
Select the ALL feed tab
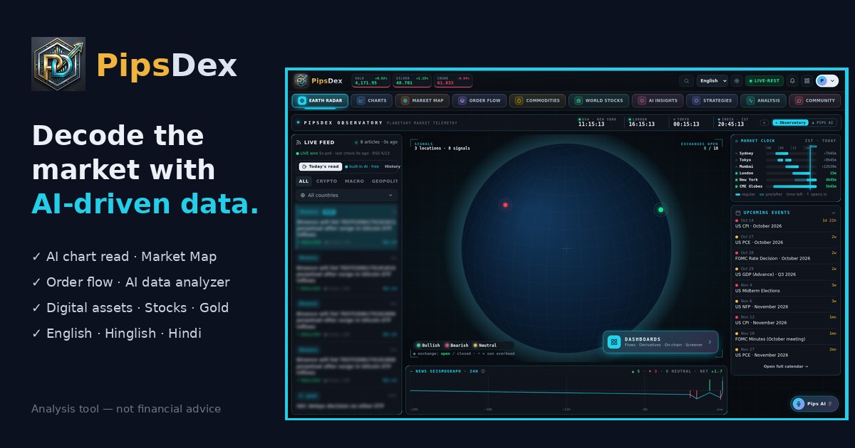[304, 181]
